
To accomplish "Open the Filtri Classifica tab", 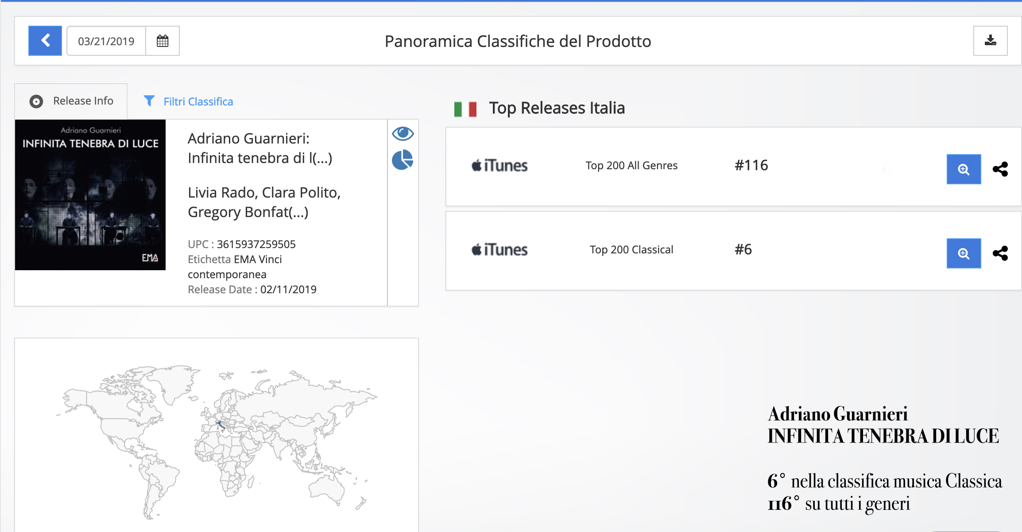I will [x=188, y=101].
